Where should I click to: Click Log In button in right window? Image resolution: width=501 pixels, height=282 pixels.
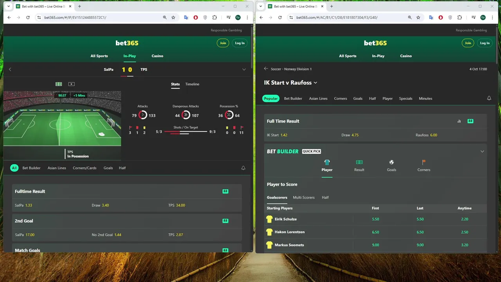(x=485, y=43)
